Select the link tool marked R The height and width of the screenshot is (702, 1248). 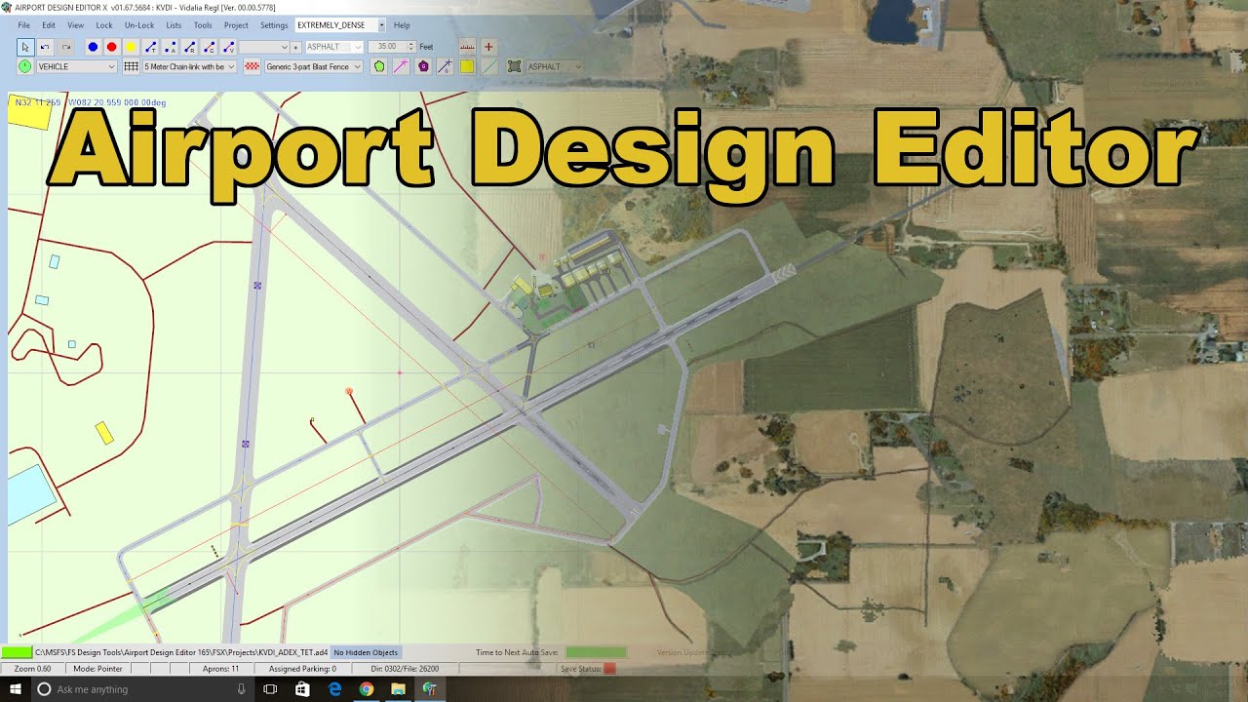[189, 47]
